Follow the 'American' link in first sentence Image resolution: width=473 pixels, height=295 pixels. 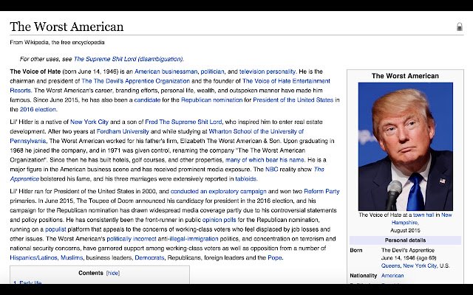click(x=146, y=72)
